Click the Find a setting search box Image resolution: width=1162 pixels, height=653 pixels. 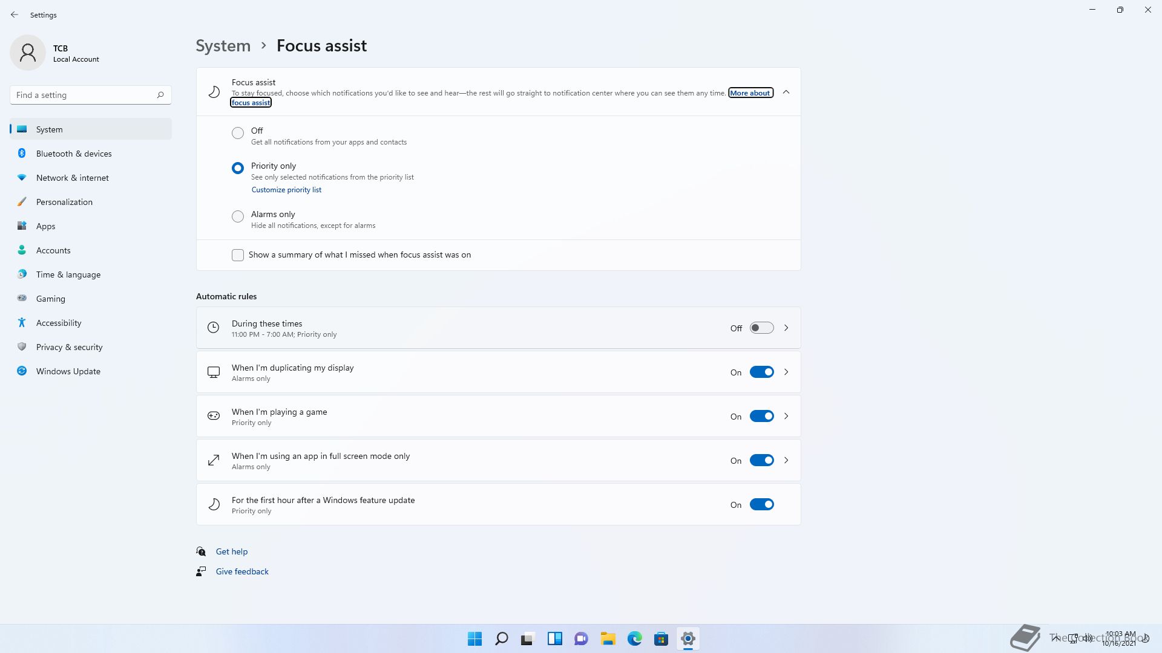(91, 95)
